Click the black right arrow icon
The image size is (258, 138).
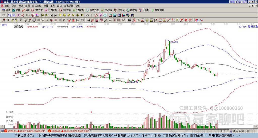(x=56, y=15)
